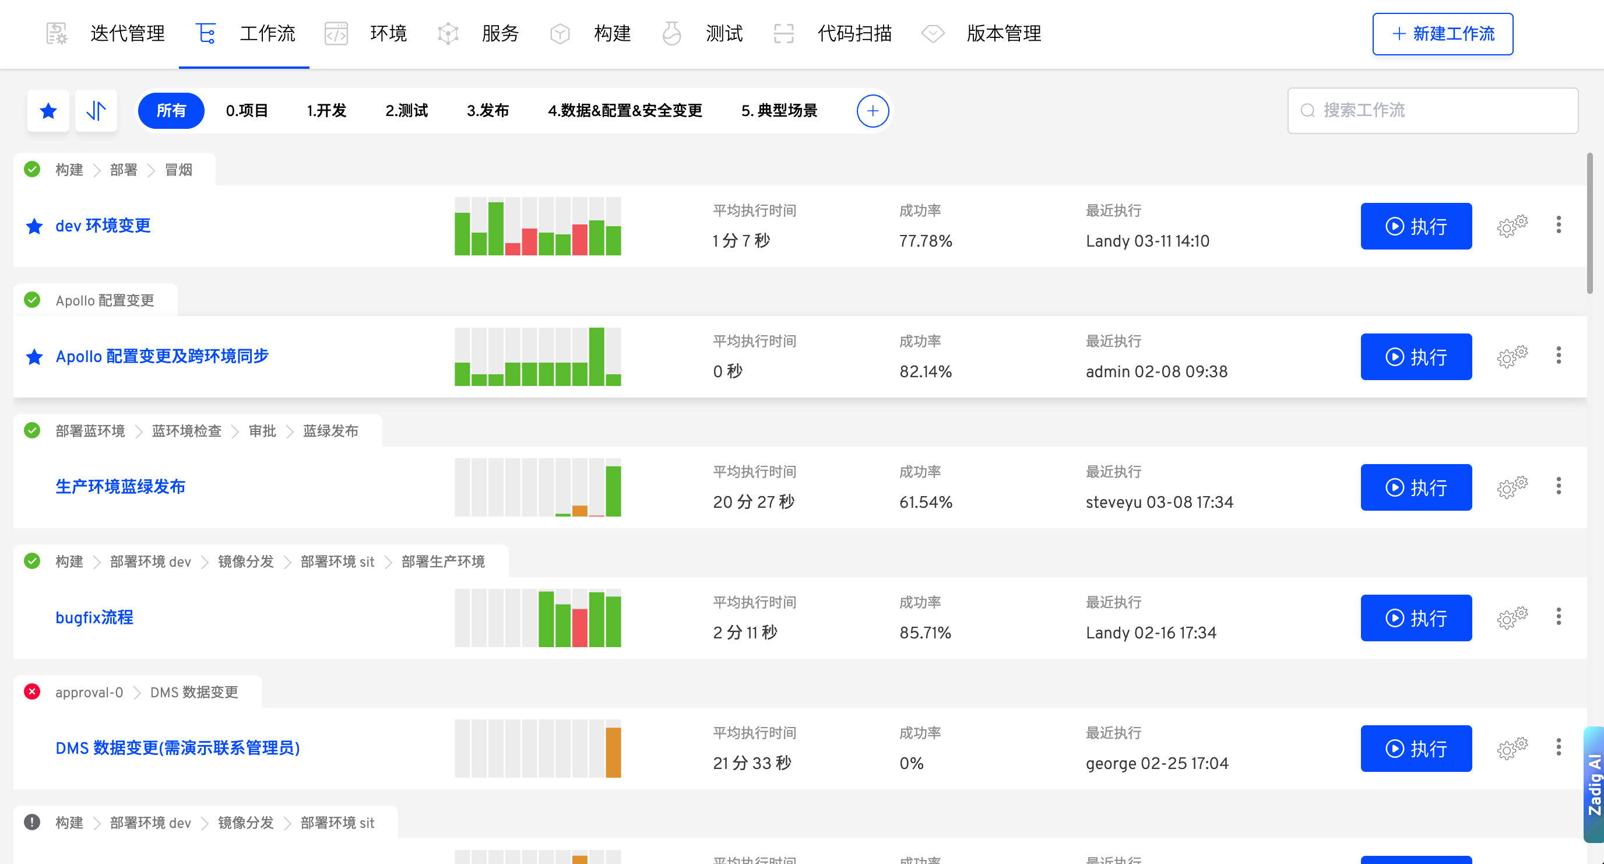Screen dimensions: 1604x864
Task: Open the 构建 module icon
Action: tap(560, 34)
